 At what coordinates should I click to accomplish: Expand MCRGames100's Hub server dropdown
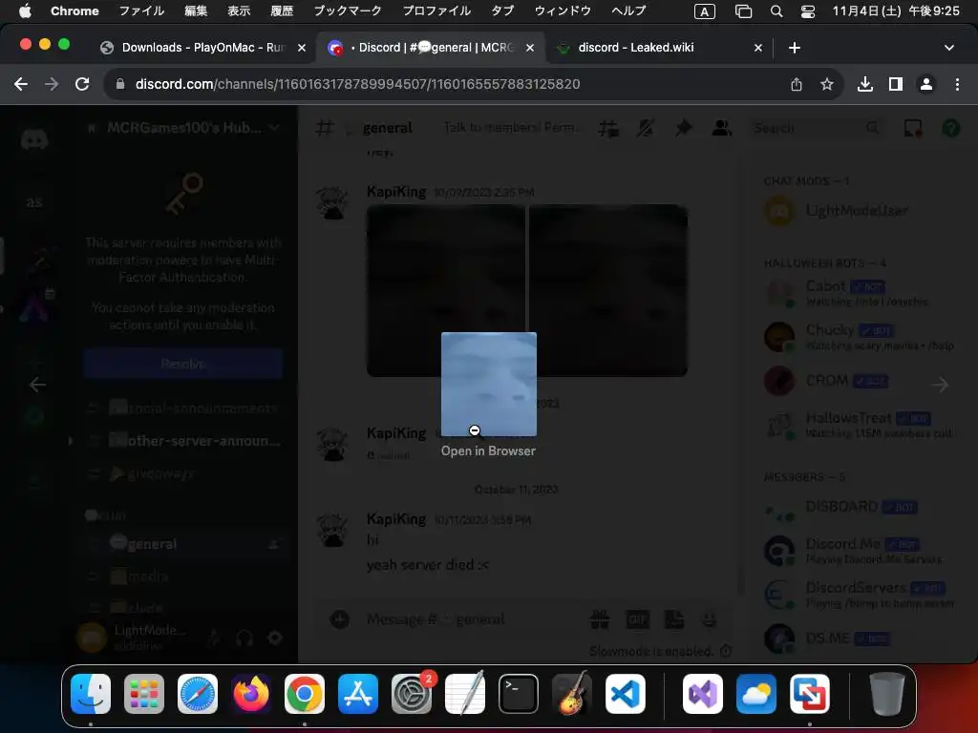coord(274,128)
